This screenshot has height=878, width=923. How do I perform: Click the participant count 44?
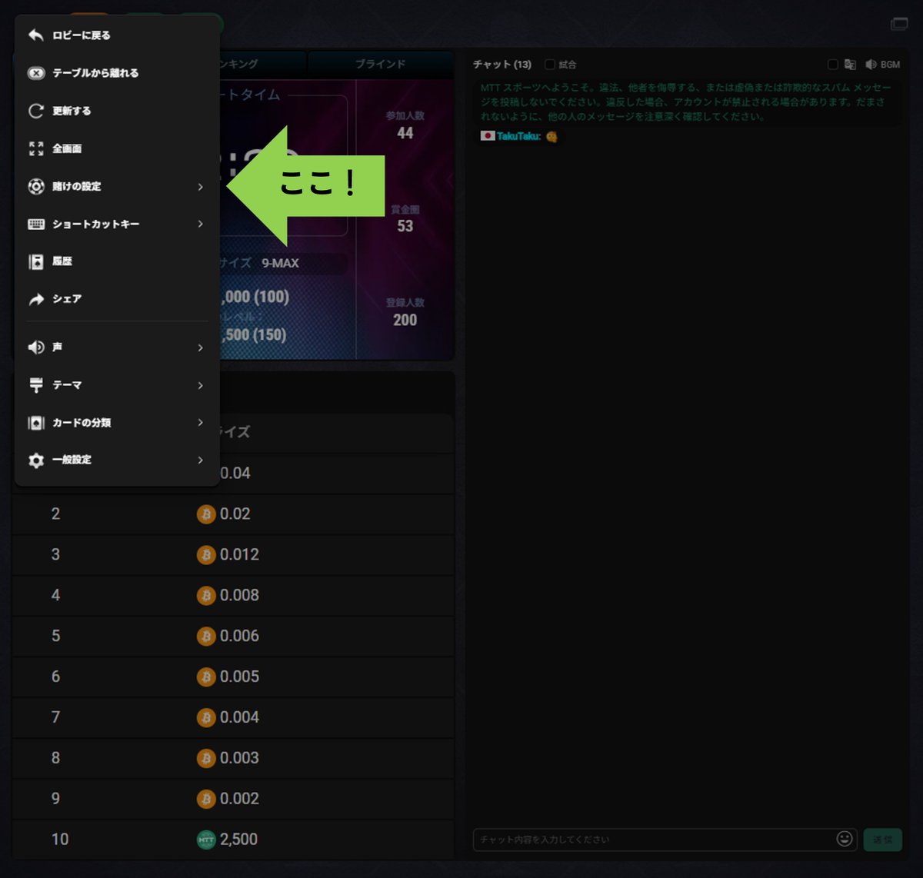[x=405, y=133]
